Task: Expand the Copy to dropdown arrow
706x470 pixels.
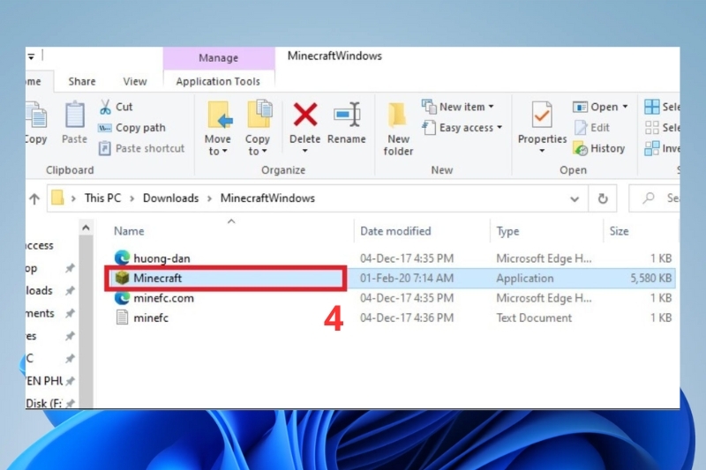Action: [264, 152]
